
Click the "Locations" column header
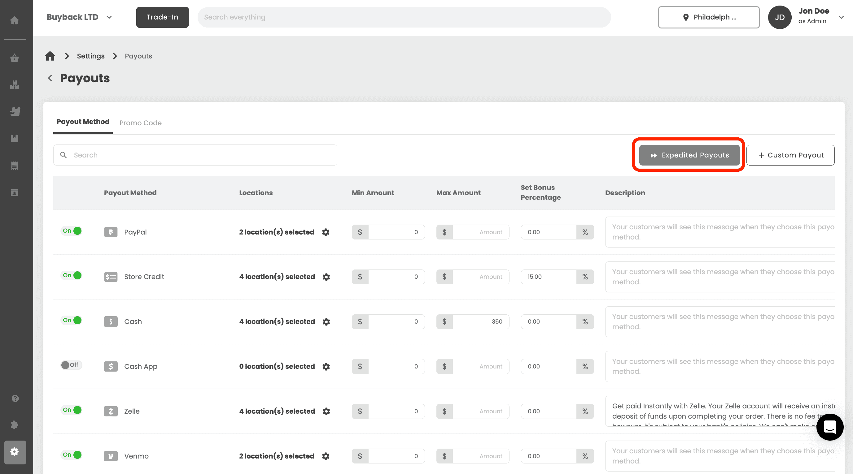256,193
